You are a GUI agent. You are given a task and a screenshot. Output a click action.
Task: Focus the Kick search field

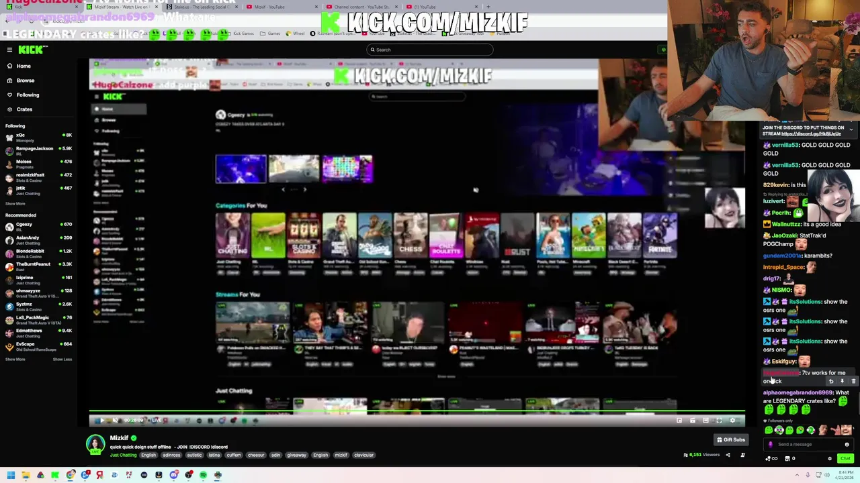[430, 50]
